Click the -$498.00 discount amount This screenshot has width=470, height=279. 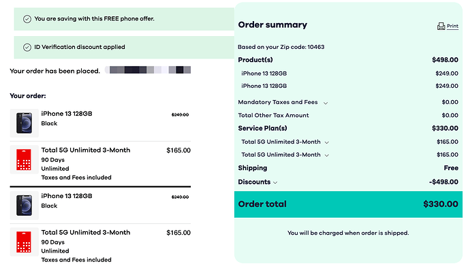click(x=443, y=182)
